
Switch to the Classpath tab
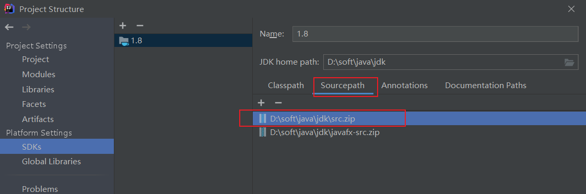[286, 86]
